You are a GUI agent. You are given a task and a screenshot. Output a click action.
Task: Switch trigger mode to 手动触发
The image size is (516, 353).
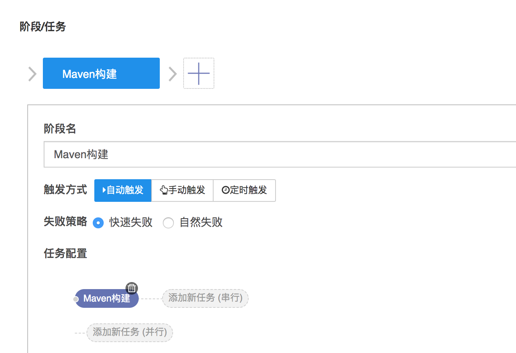182,190
